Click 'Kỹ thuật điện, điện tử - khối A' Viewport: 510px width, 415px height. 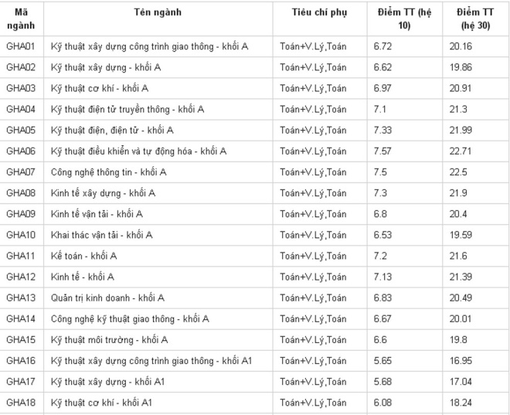pyautogui.click(x=112, y=130)
